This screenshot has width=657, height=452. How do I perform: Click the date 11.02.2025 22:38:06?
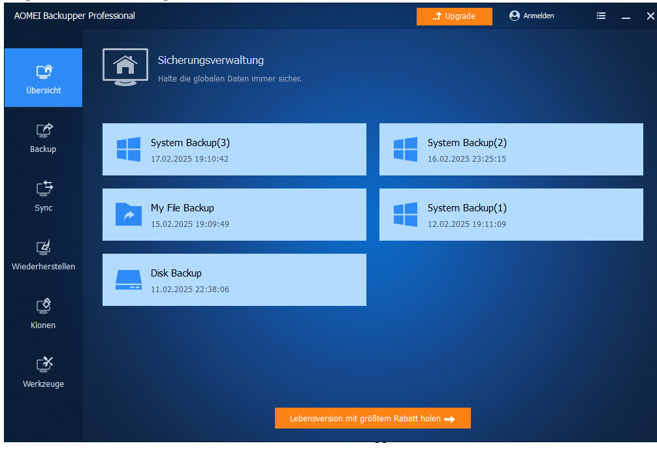coord(190,290)
